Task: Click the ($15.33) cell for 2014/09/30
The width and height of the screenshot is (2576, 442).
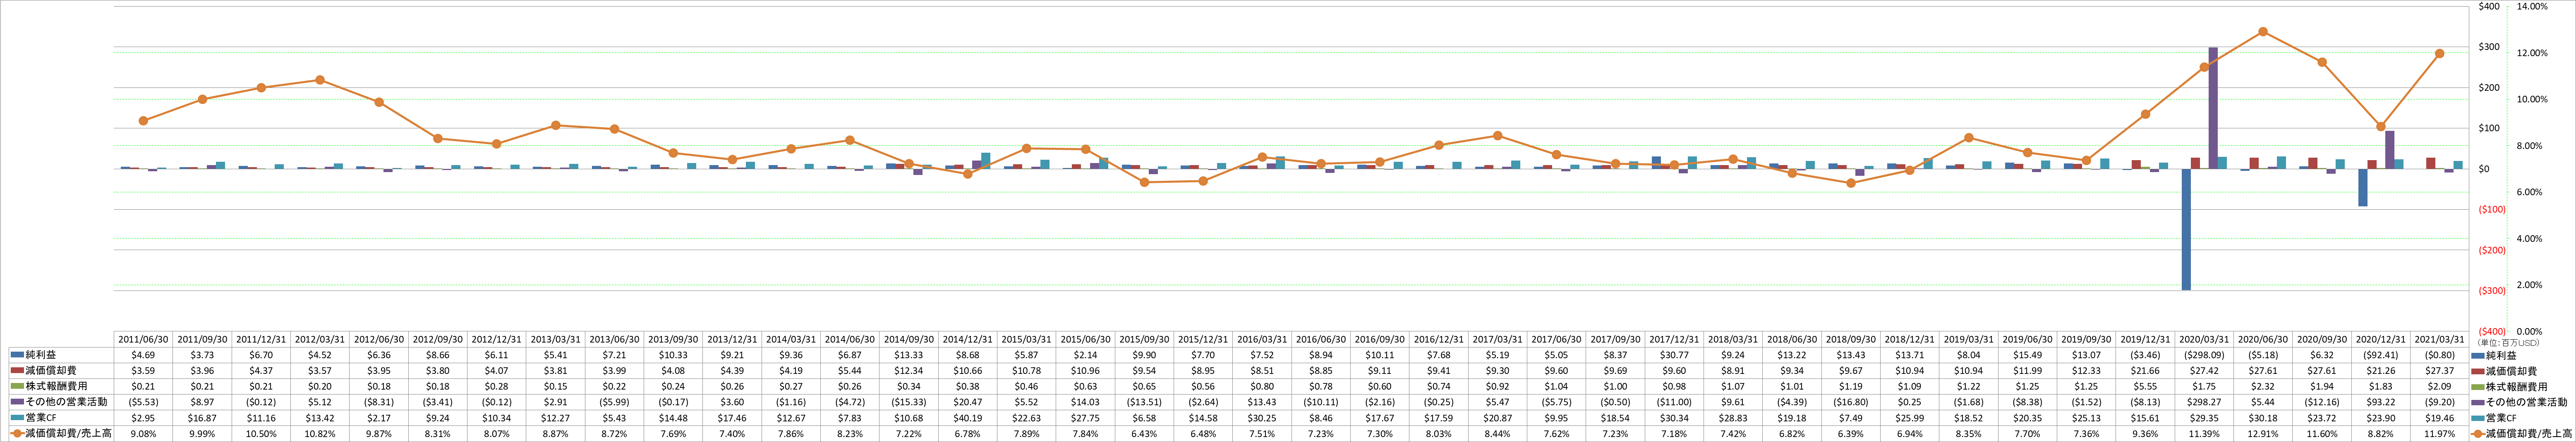Action: point(908,402)
